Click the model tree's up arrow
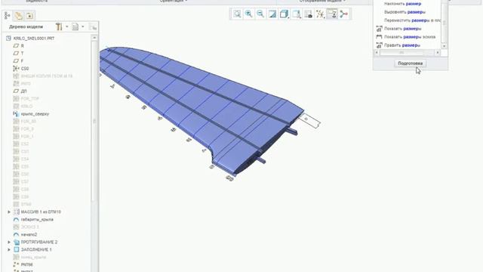Screen dimensions: 483x272 tap(94, 38)
